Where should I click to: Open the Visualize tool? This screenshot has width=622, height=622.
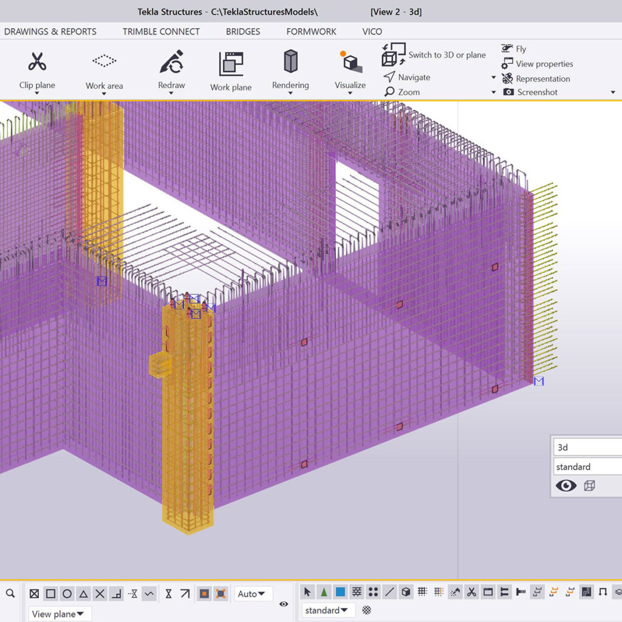click(x=350, y=61)
